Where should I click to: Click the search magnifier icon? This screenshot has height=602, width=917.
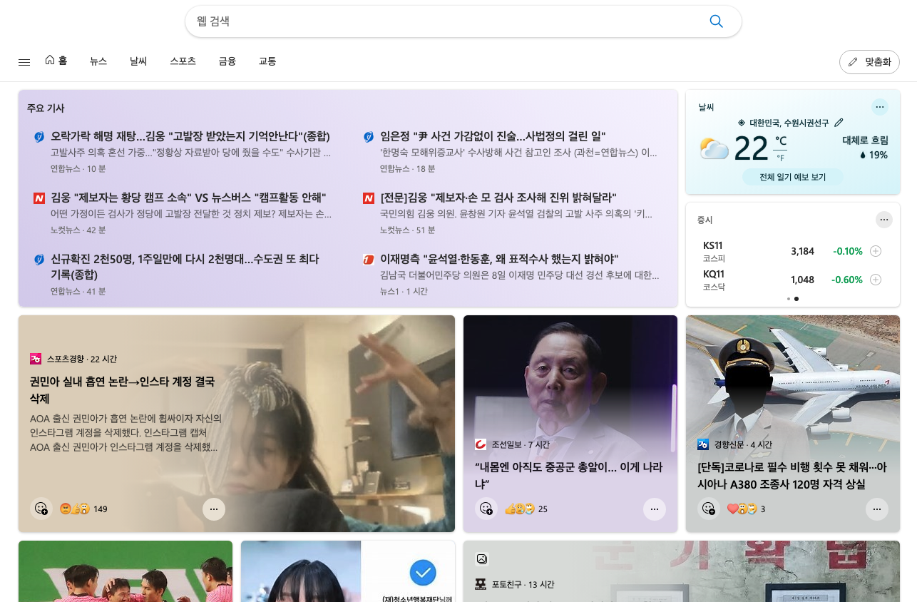point(716,21)
